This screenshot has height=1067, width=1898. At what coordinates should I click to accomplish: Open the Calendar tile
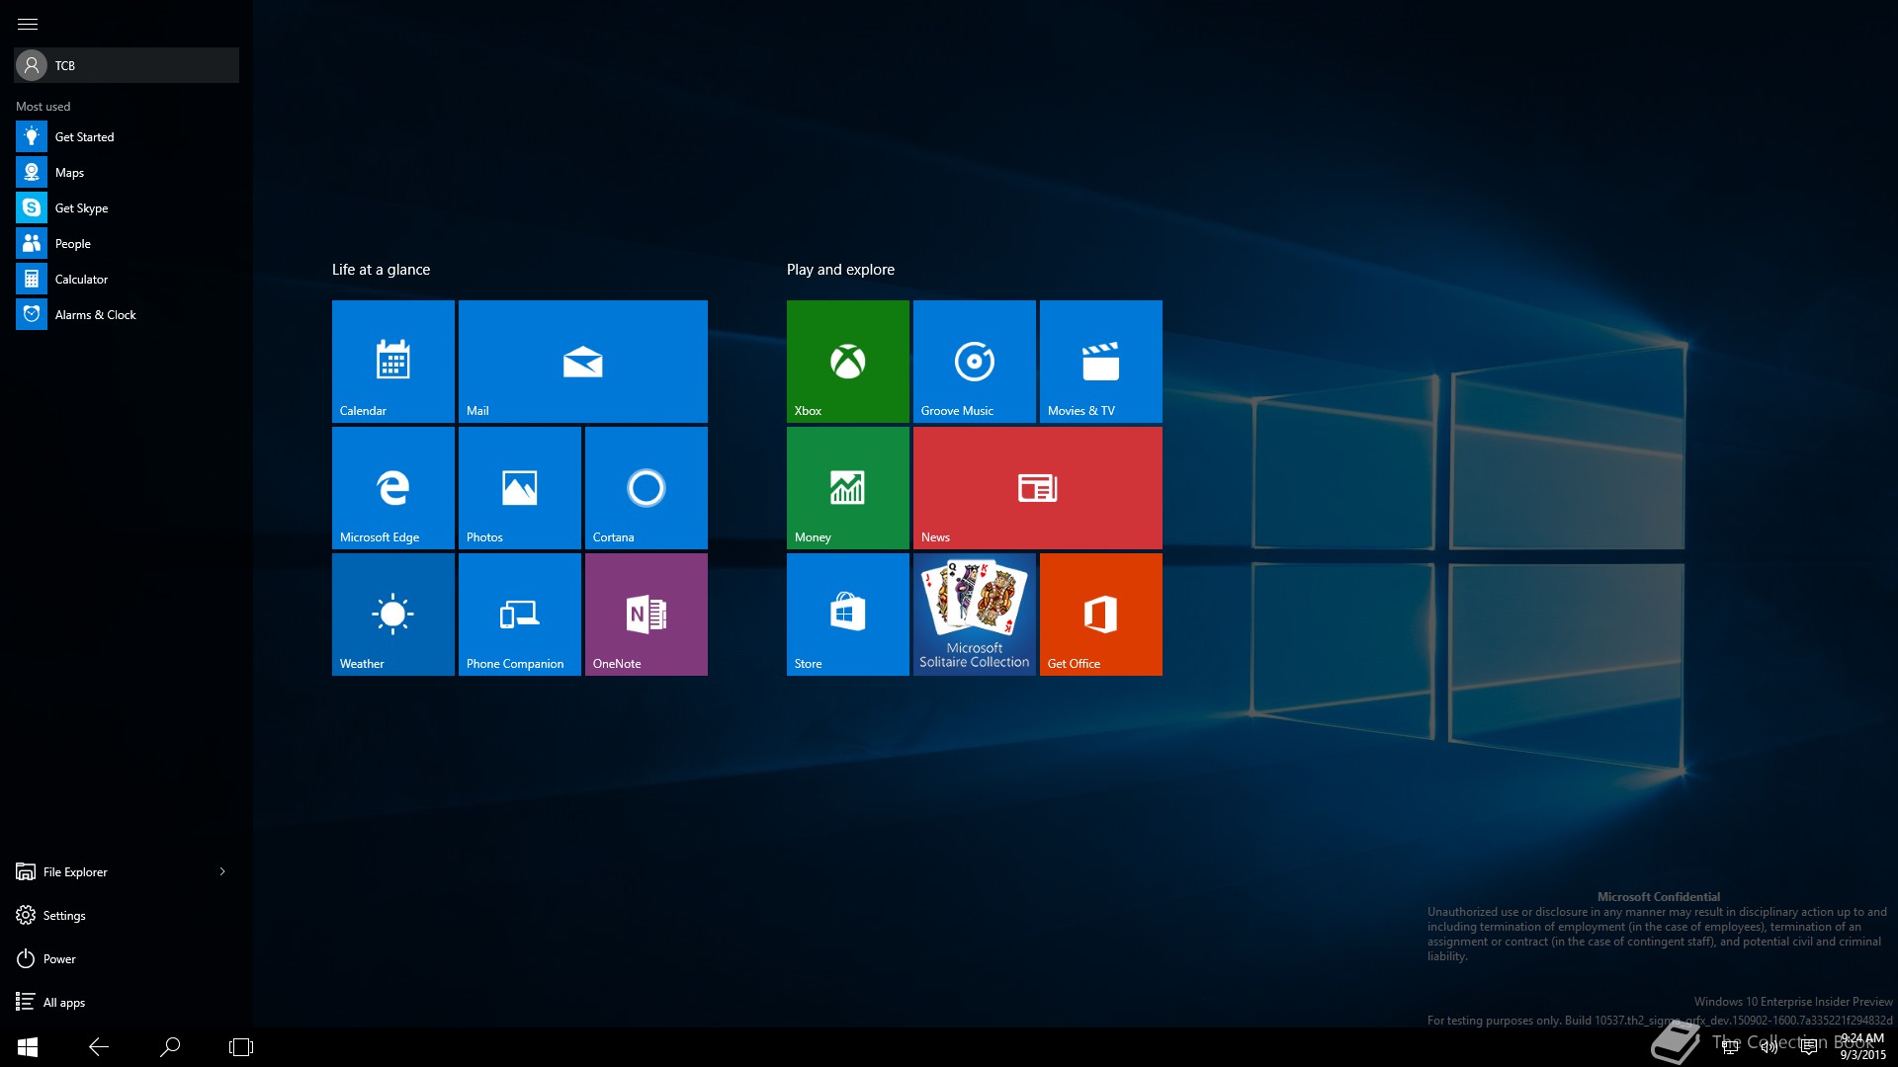click(393, 362)
